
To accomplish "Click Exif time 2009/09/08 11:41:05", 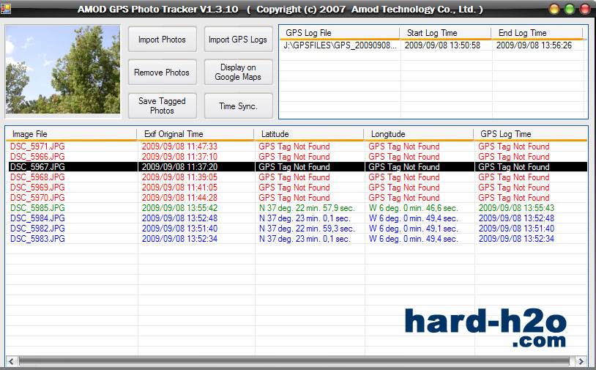I will point(179,188).
